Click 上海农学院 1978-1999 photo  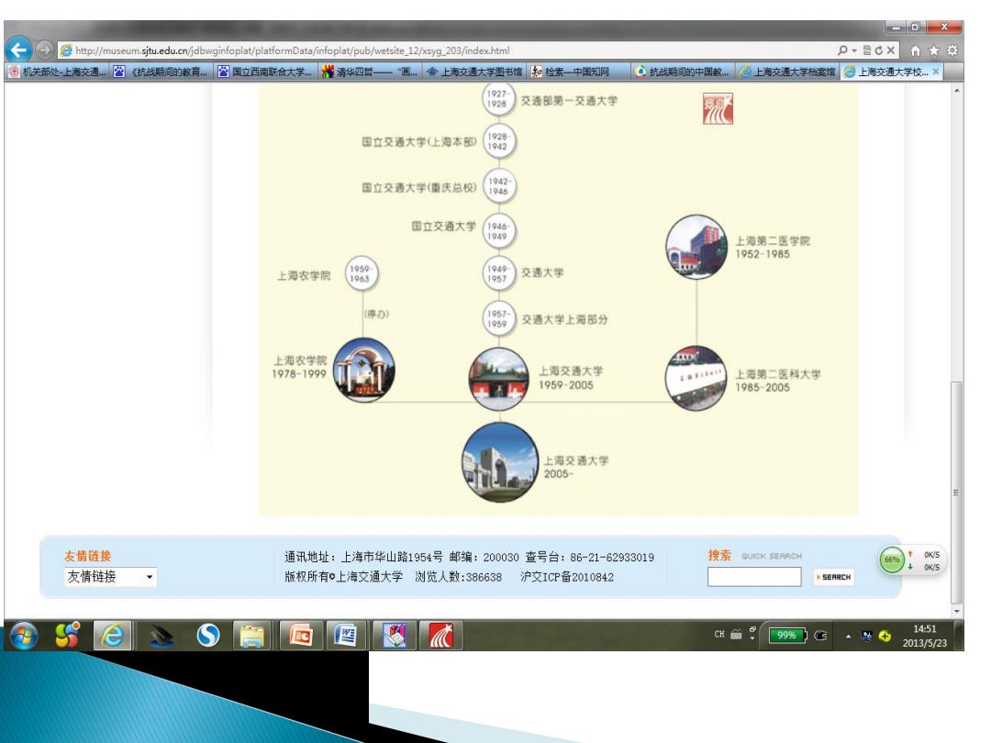pyautogui.click(x=364, y=371)
